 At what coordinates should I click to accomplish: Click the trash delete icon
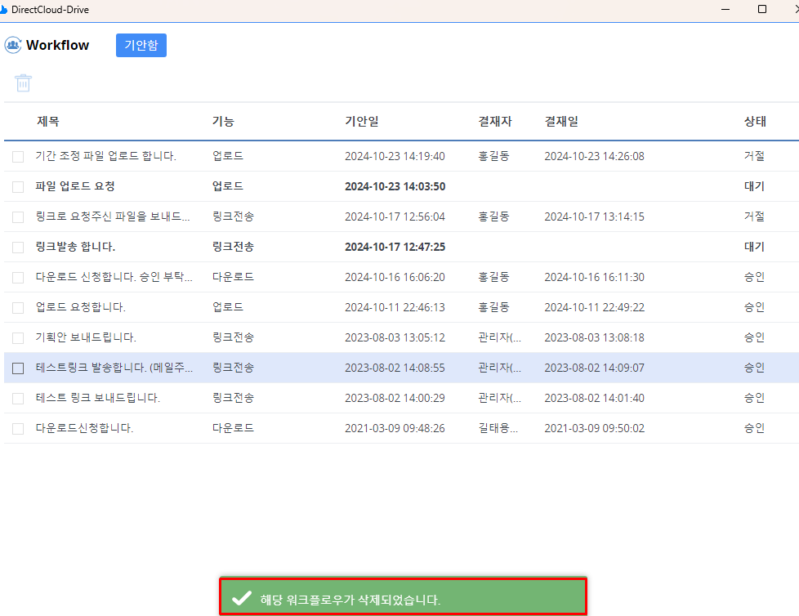(x=23, y=83)
